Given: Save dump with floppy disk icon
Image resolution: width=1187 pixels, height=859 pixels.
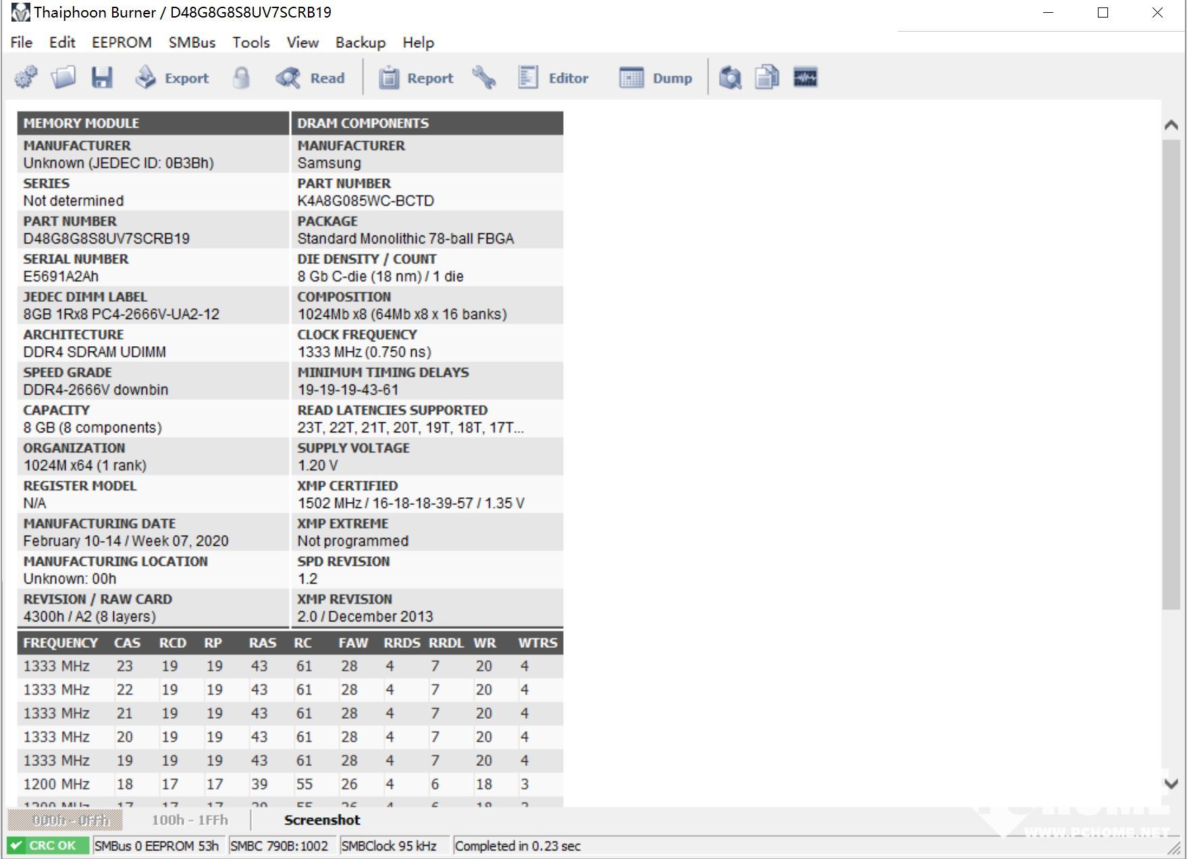Looking at the screenshot, I should (x=102, y=78).
